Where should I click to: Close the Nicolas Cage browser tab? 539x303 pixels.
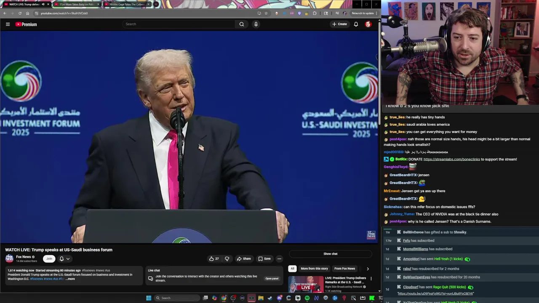click(148, 4)
